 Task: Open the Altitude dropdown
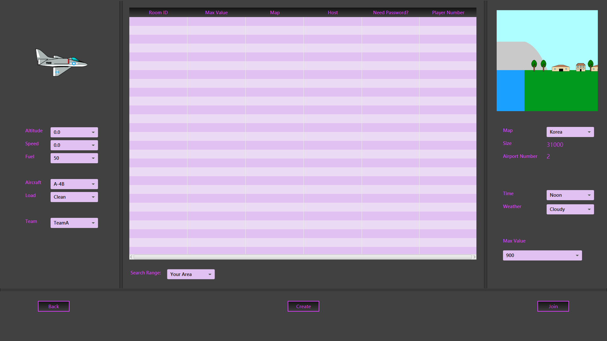74,132
